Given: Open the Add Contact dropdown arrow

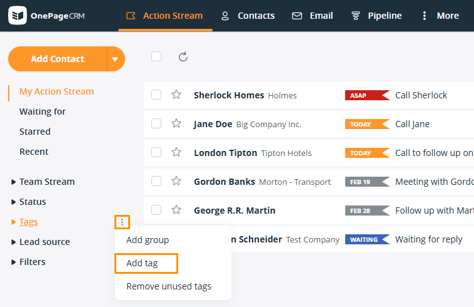Looking at the screenshot, I should pos(115,59).
